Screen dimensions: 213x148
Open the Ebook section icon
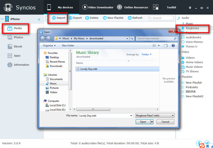click(10, 46)
